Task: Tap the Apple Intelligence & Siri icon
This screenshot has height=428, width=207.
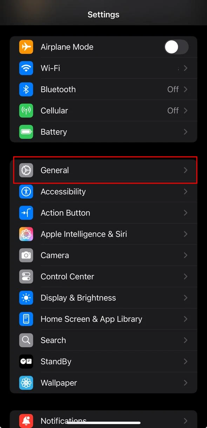Action: (26, 234)
